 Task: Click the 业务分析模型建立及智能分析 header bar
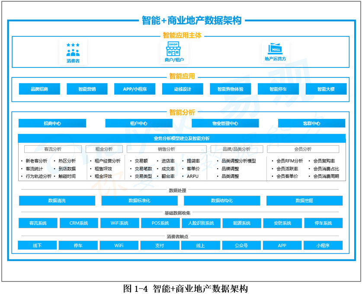click(x=182, y=138)
